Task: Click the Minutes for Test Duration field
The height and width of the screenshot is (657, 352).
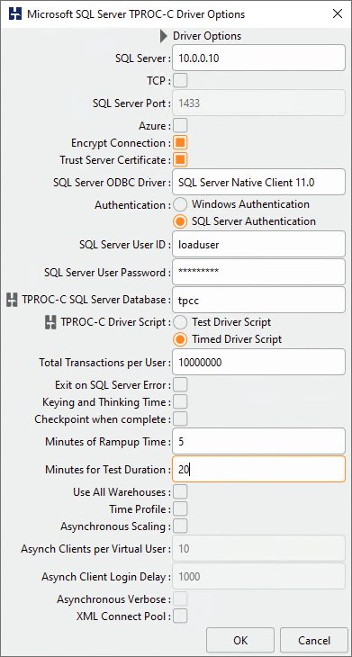Action: click(x=258, y=469)
